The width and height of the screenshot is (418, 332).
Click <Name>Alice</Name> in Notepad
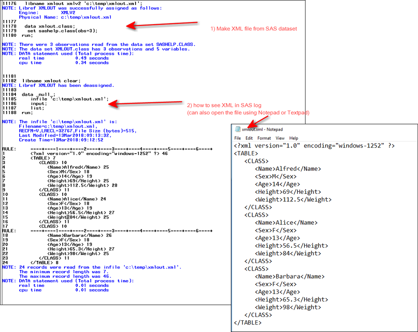(x=286, y=223)
